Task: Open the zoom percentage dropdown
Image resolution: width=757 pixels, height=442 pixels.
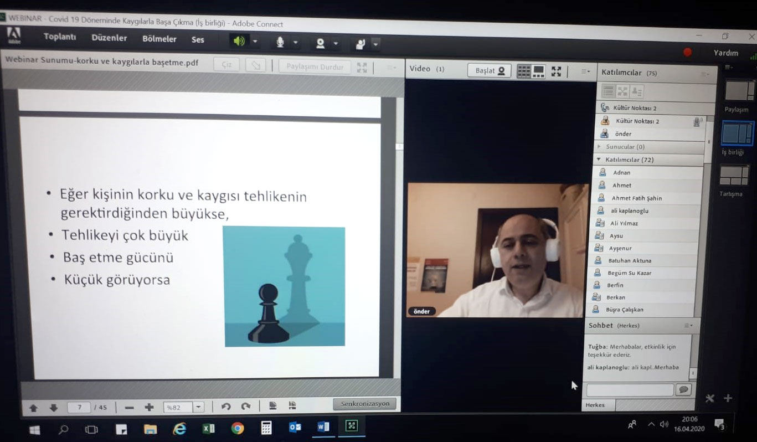Action: [x=198, y=407]
